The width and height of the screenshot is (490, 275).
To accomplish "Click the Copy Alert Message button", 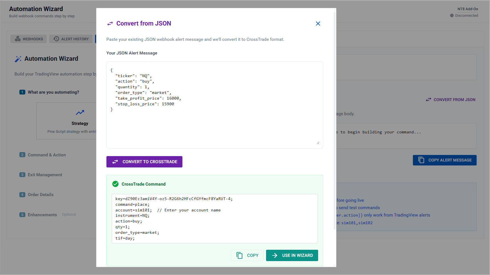I will (444, 160).
